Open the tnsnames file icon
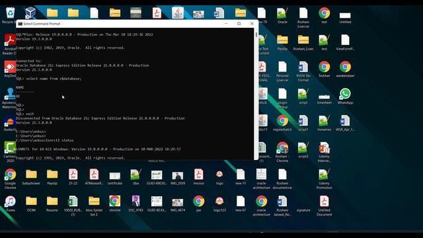Screen dimensions: 423x238 tap(325, 123)
